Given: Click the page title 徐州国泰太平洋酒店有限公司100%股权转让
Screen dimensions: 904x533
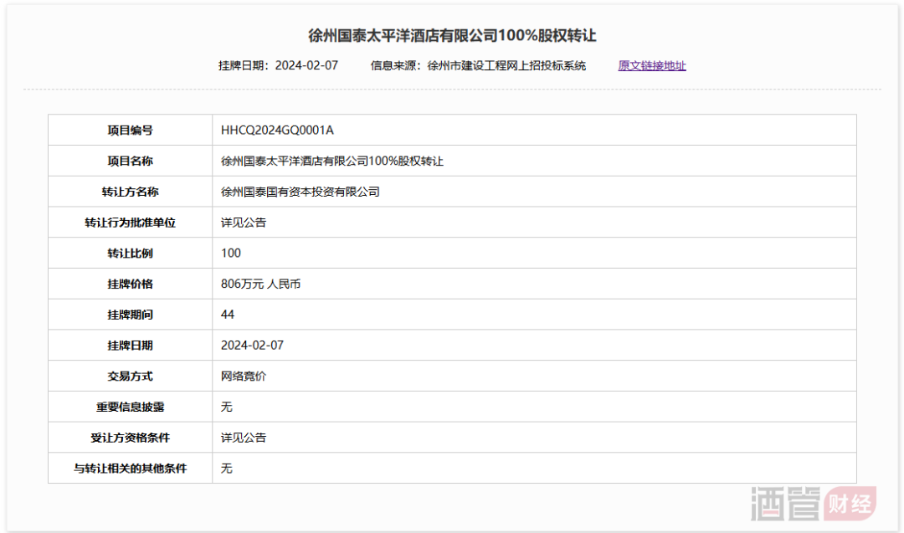Looking at the screenshot, I should coord(452,36).
